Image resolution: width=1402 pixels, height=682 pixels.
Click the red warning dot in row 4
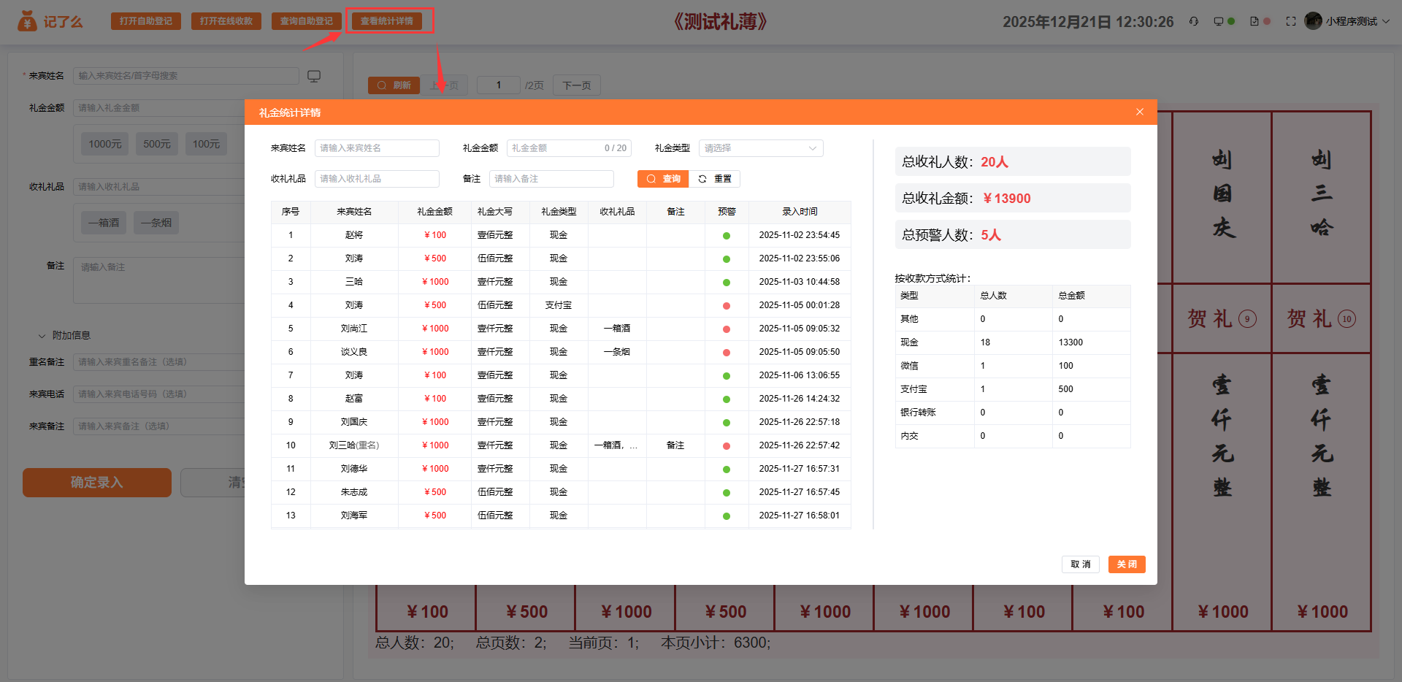point(727,306)
